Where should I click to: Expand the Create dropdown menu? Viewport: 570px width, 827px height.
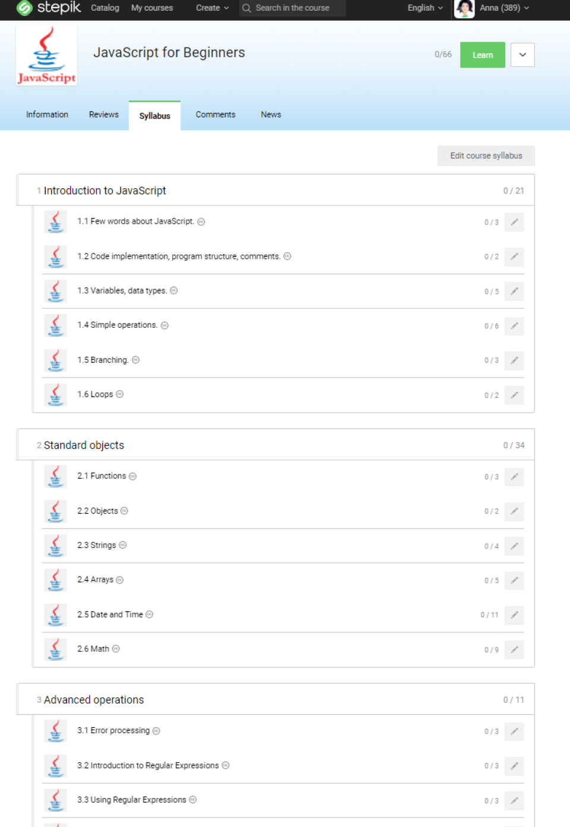tap(212, 8)
